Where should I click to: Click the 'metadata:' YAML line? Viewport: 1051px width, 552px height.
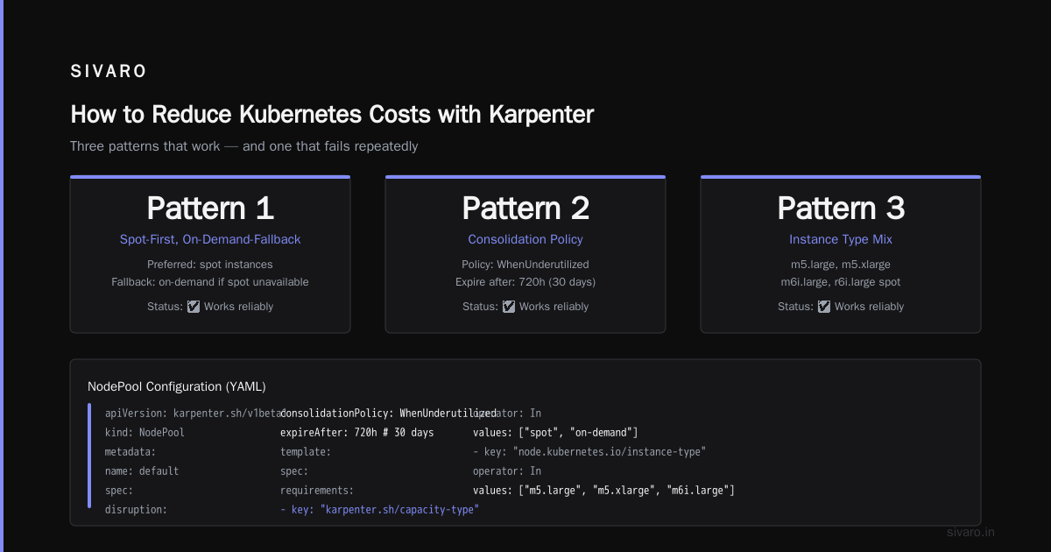click(130, 451)
